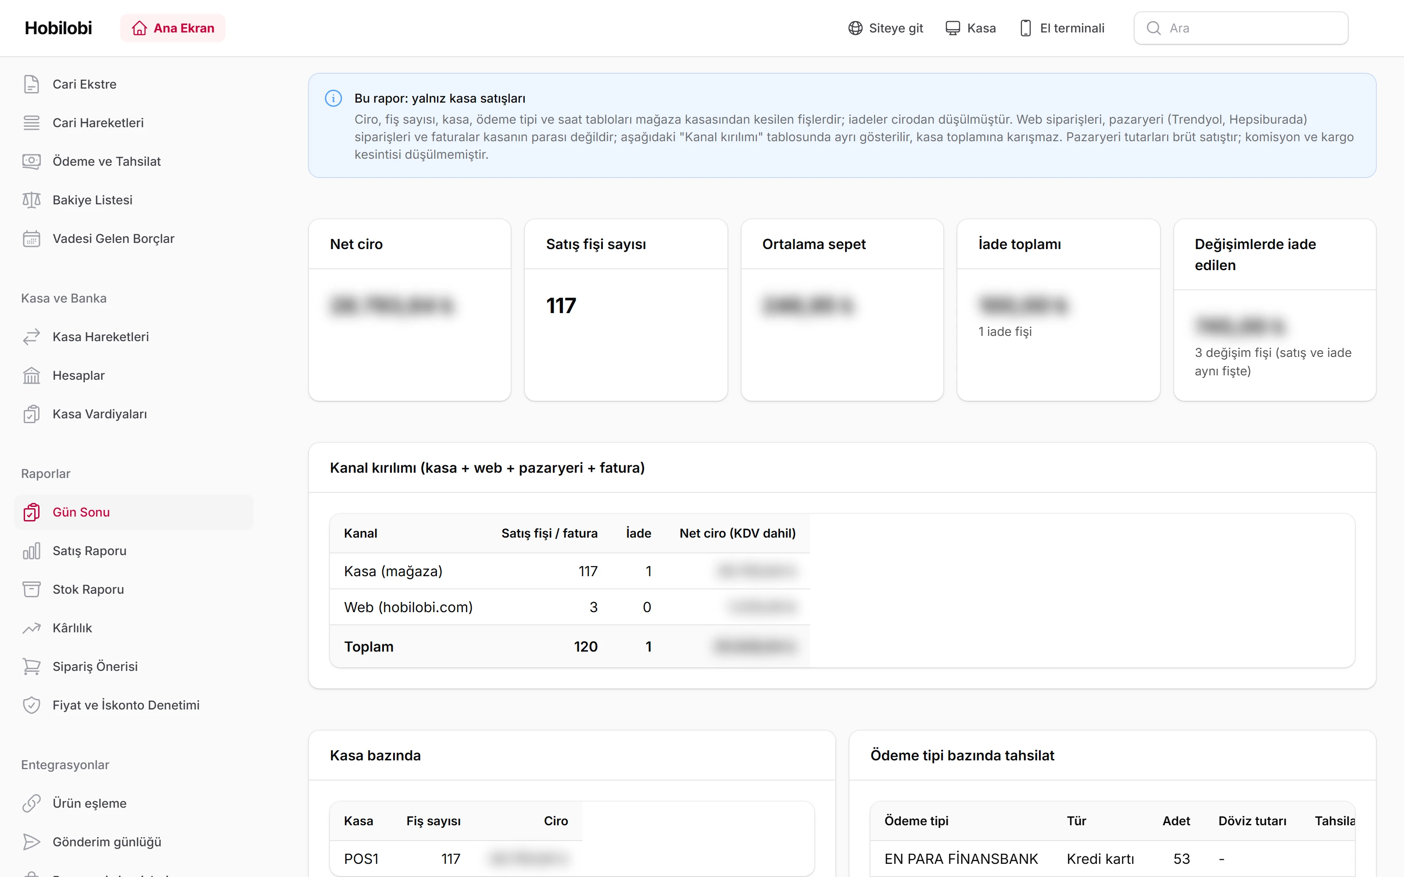The image size is (1404, 877).
Task: Click the Cari Ekstre document icon
Action: [x=31, y=84]
